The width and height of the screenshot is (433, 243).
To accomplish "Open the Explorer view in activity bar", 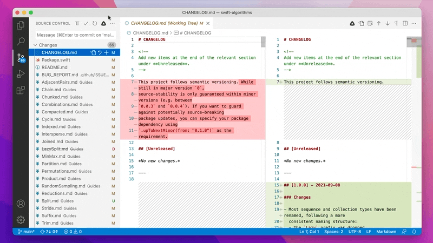I will click(21, 25).
